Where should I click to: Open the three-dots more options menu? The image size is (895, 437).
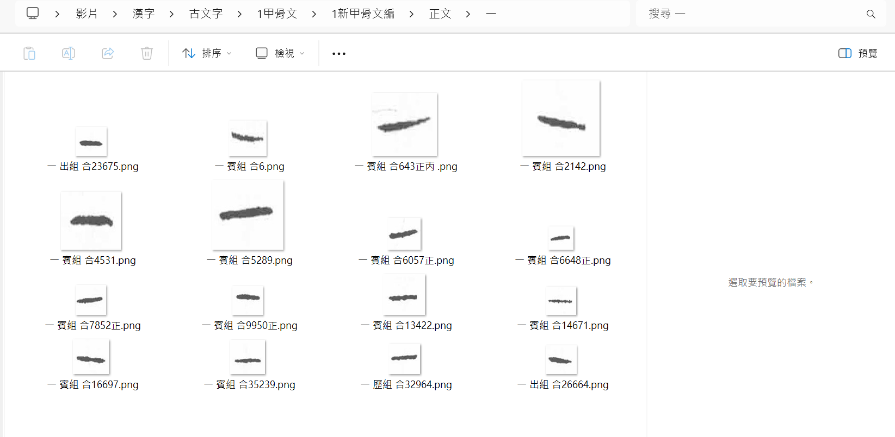coord(338,53)
